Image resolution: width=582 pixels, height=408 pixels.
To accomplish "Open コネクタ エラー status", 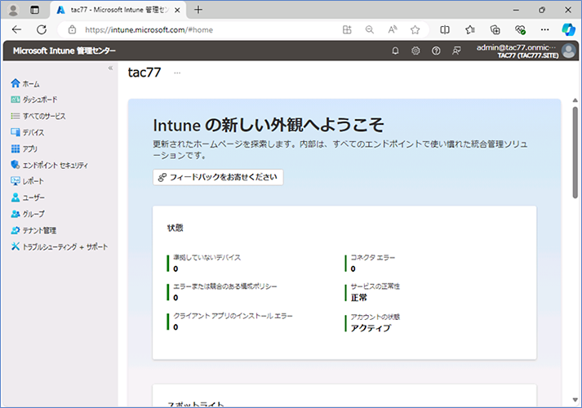I will coord(373,263).
